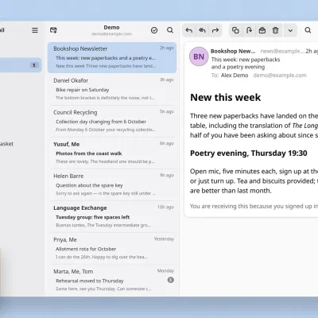Open the Language Exchange email

coord(112,216)
